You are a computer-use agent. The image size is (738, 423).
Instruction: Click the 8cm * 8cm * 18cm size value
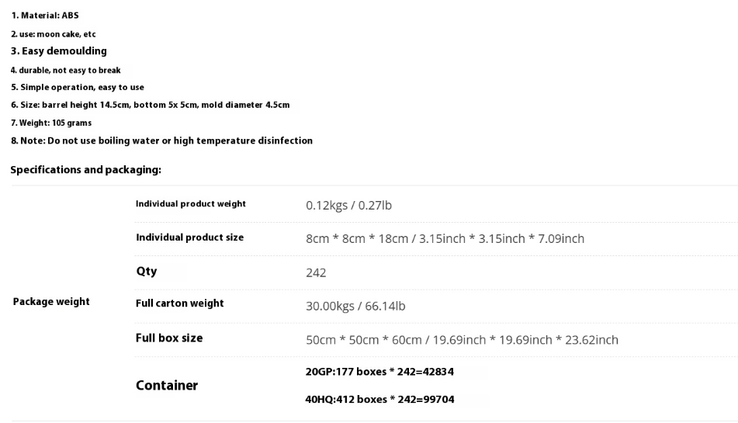(445, 239)
